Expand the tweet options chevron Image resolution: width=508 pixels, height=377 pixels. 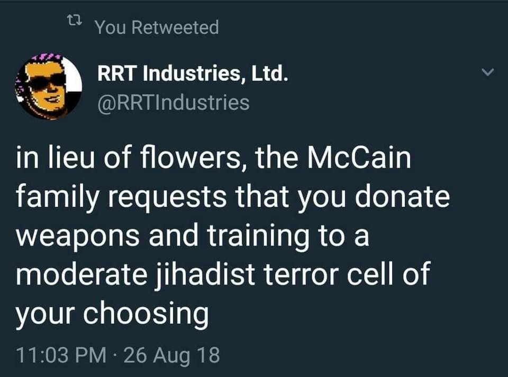(487, 72)
